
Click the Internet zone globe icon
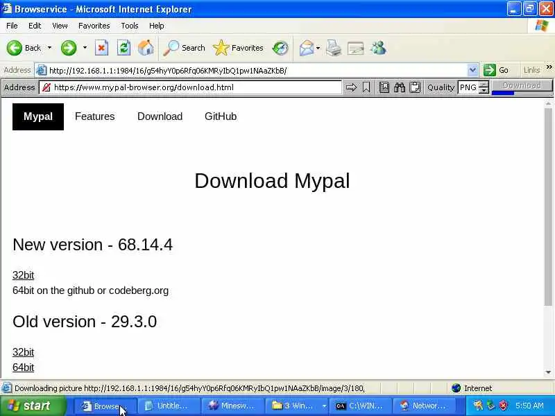pyautogui.click(x=456, y=388)
